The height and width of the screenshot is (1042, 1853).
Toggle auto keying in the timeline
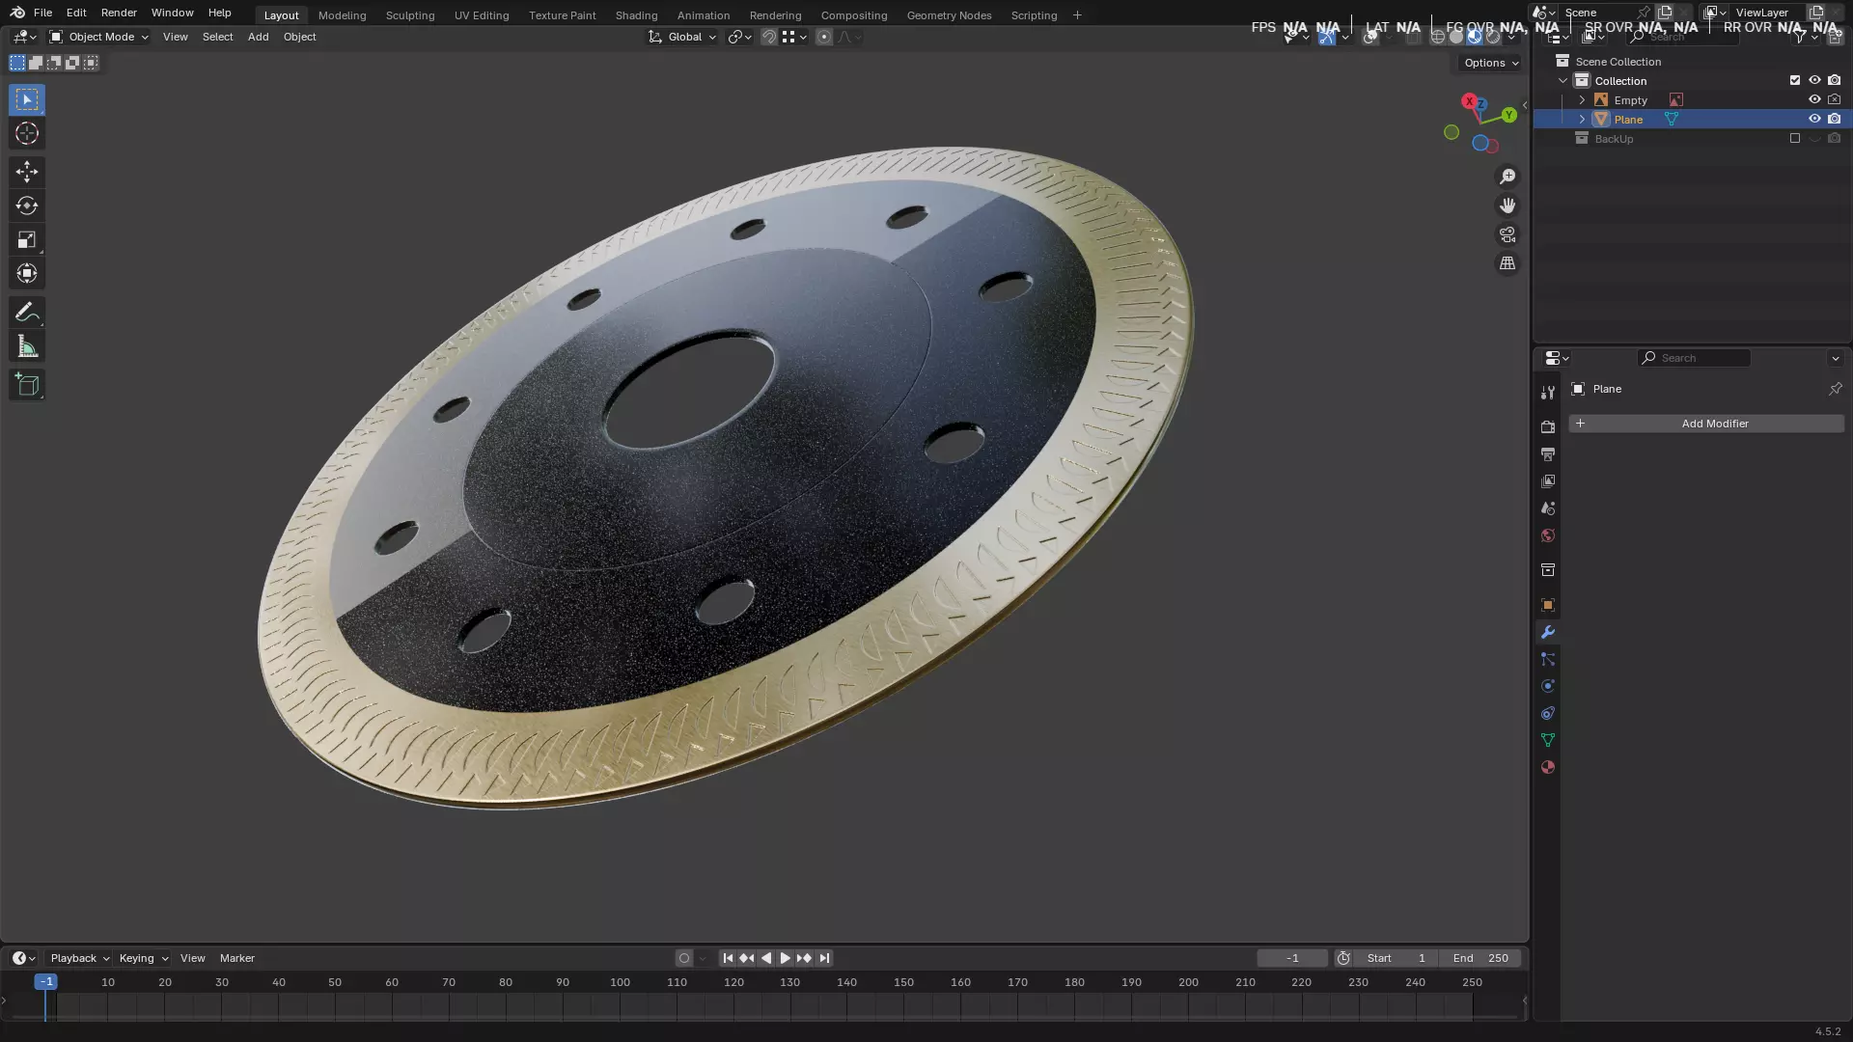tap(684, 958)
